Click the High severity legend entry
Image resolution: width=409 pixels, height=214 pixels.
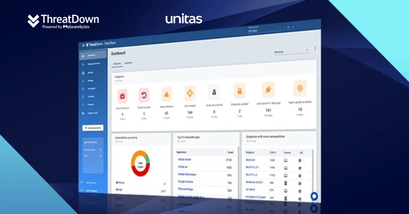[x=120, y=189]
